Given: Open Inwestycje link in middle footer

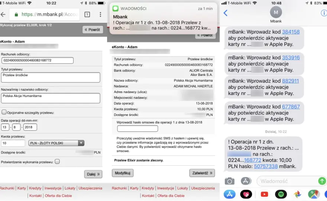Looking at the screenshot, I should click(x=166, y=188).
